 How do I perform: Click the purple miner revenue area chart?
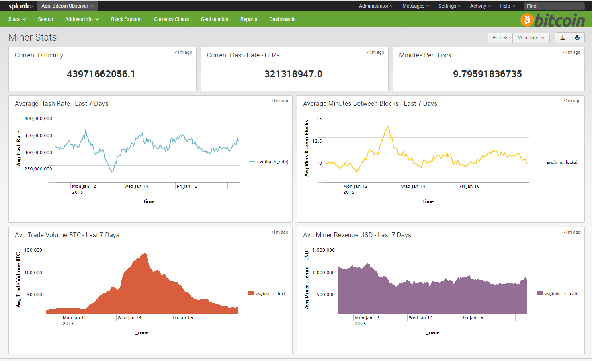[432, 293]
